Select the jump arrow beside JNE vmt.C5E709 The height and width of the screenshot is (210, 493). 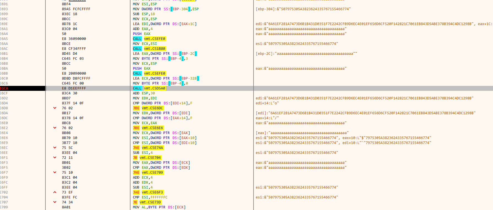(55, 173)
